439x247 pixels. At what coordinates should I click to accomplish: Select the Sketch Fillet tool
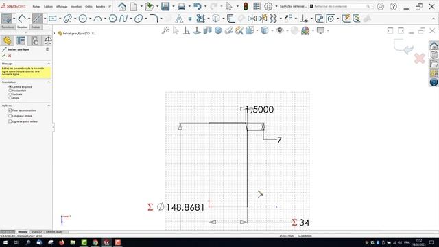pyautogui.click(x=154, y=19)
